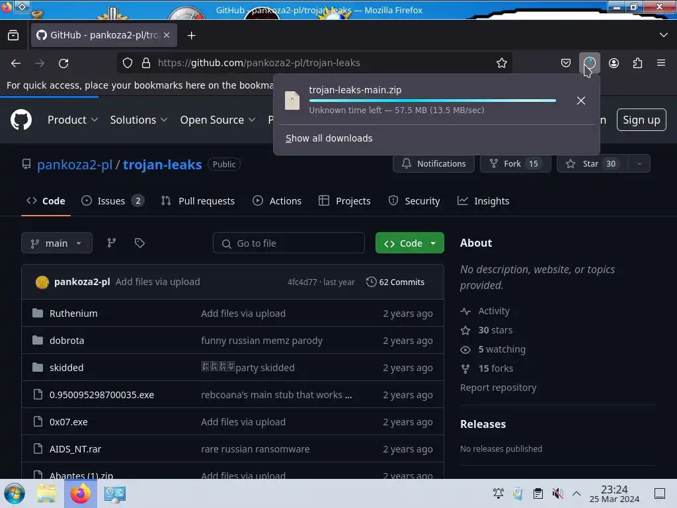Open the clipboard tray icon
This screenshot has width=677, height=508.
pos(538,493)
